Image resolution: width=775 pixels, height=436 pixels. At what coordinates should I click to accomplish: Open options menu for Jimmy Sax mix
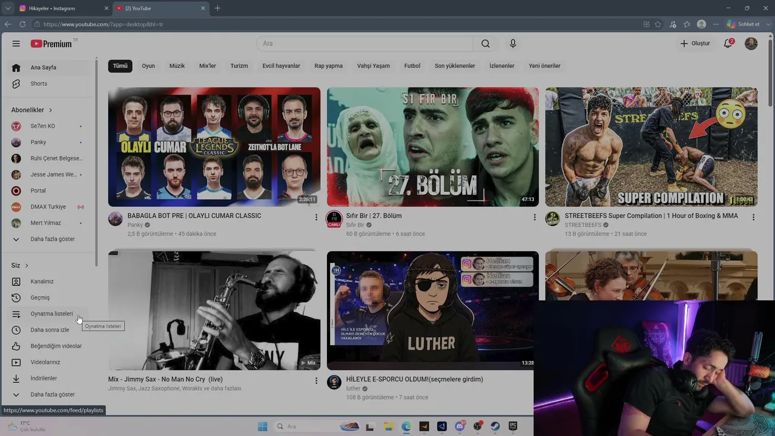[316, 380]
